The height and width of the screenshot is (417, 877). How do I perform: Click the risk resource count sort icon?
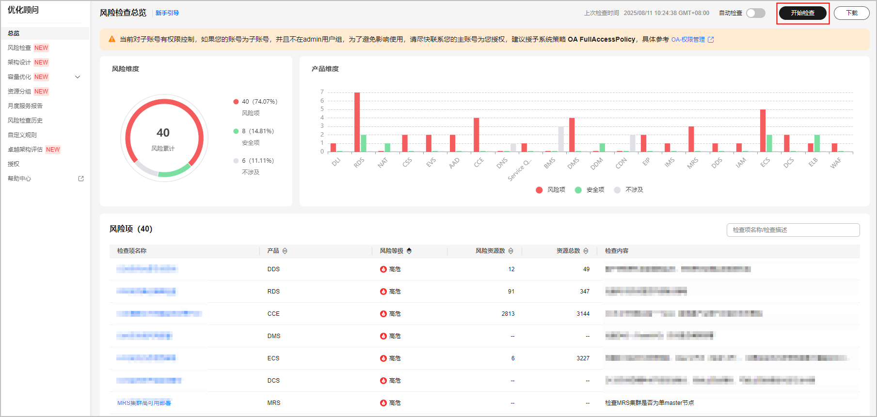click(x=510, y=251)
